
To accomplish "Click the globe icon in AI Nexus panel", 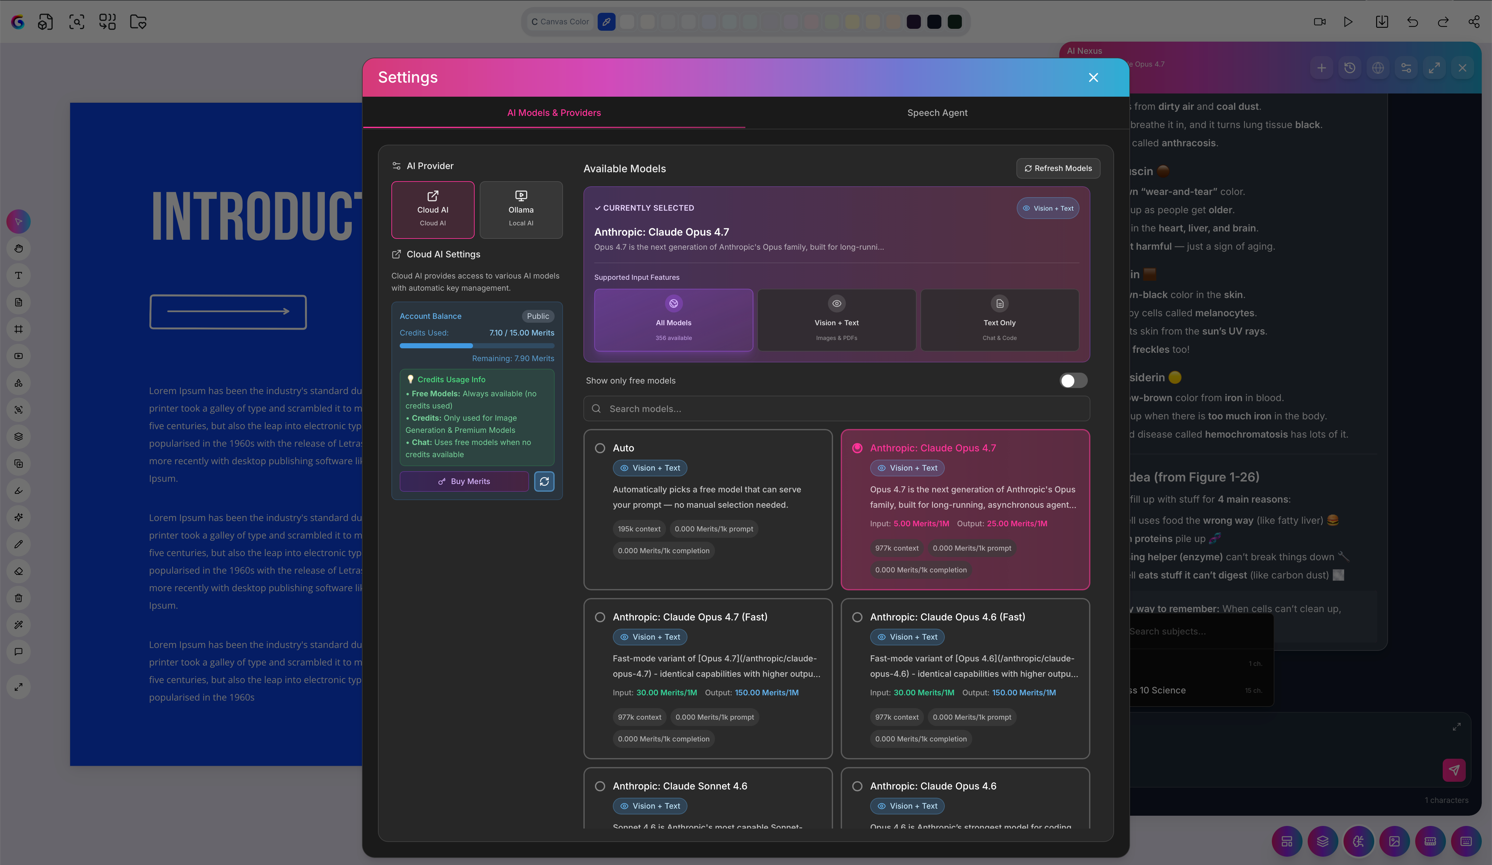I will [x=1378, y=68].
